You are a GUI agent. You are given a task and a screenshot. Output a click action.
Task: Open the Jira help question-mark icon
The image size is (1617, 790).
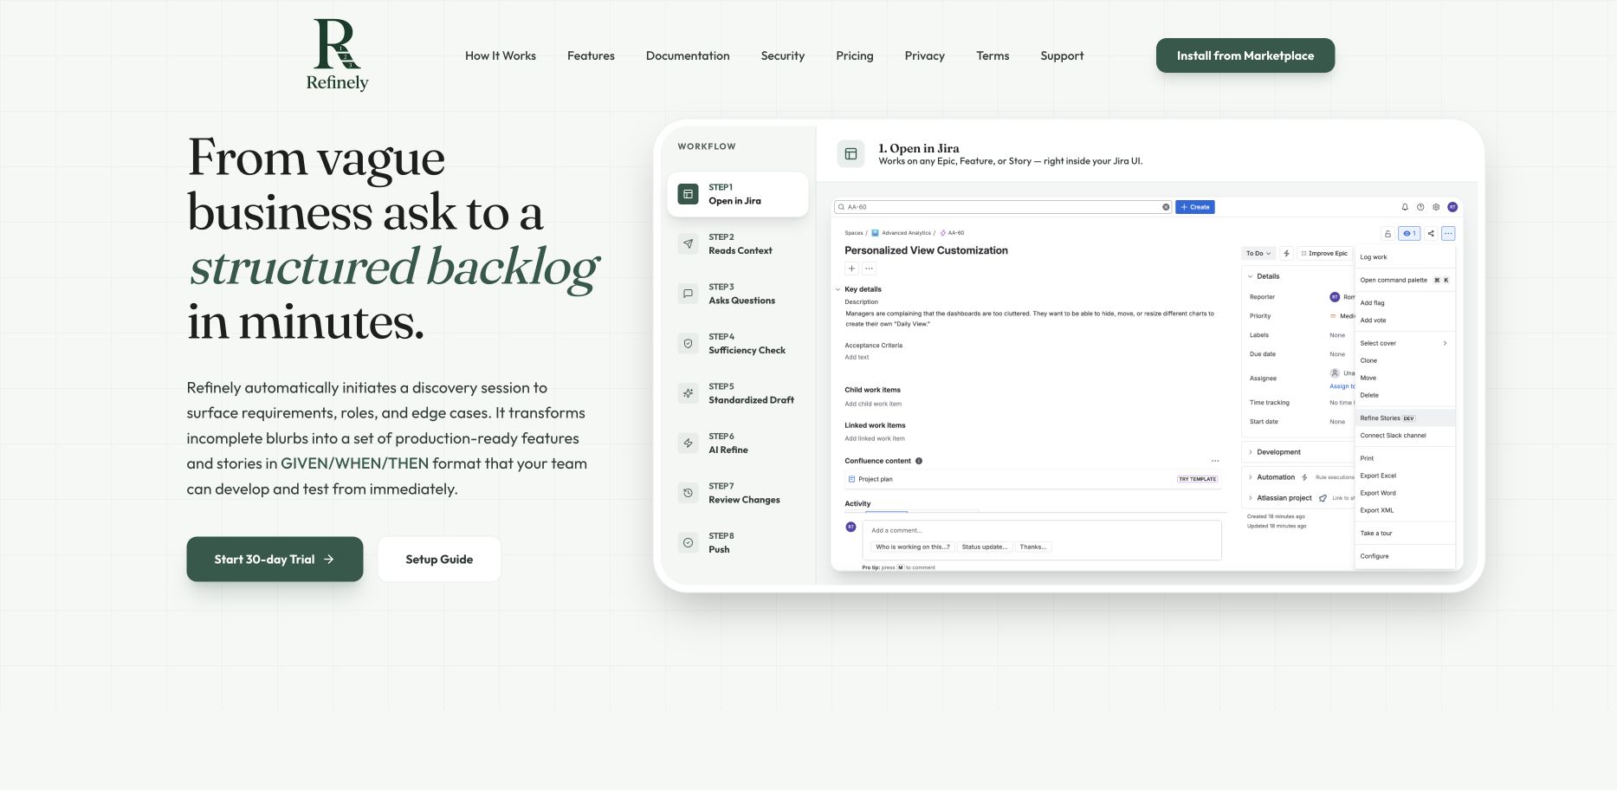[1420, 207]
